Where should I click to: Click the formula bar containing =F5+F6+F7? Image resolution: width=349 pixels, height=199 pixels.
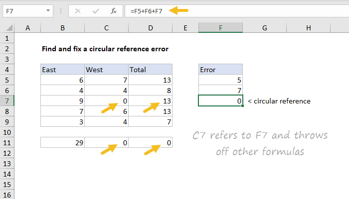click(237, 11)
